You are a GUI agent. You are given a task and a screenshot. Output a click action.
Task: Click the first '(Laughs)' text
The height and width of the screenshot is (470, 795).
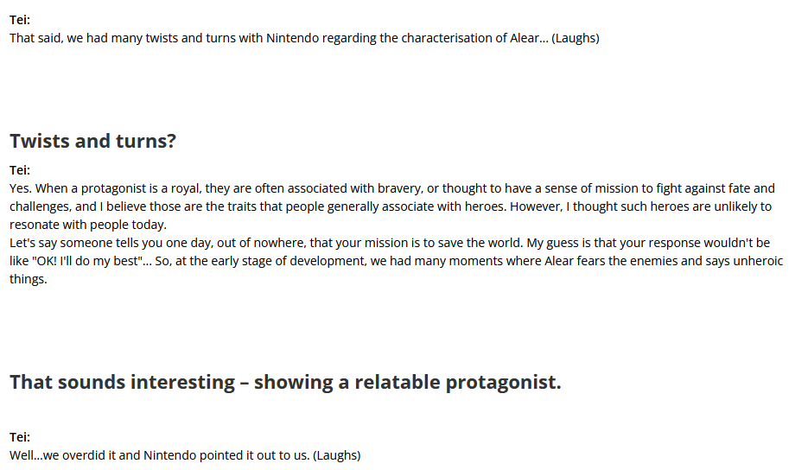click(x=576, y=38)
